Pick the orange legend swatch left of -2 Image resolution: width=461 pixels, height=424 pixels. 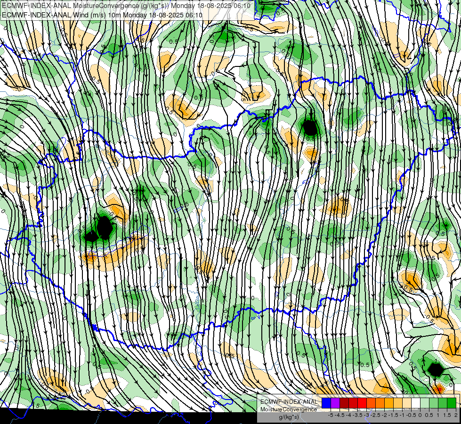point(380,403)
